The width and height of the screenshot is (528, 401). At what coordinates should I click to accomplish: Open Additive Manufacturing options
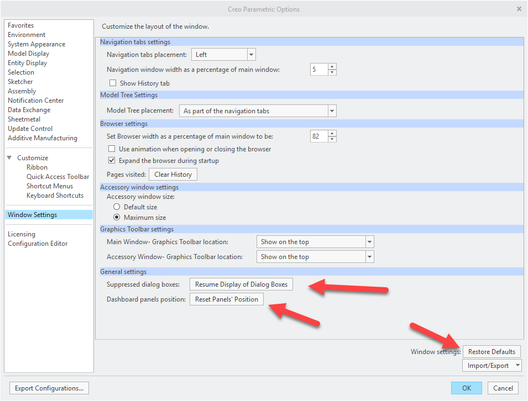pos(43,138)
